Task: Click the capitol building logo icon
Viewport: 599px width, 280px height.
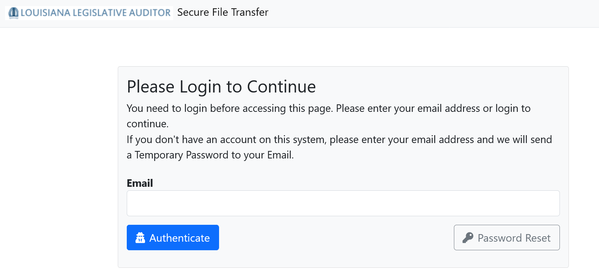Action: [14, 13]
